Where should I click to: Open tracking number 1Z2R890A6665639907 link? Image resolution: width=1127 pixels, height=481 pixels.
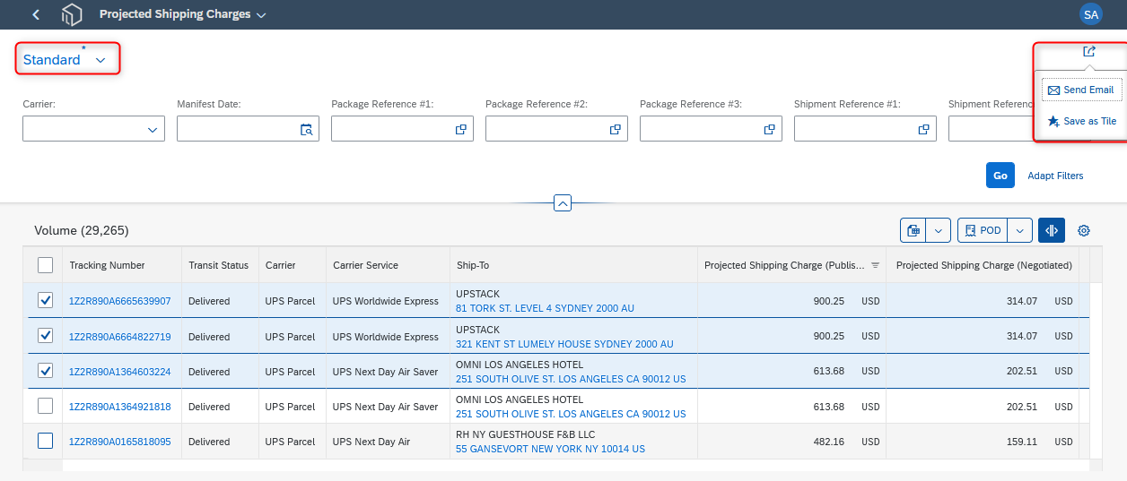[119, 301]
